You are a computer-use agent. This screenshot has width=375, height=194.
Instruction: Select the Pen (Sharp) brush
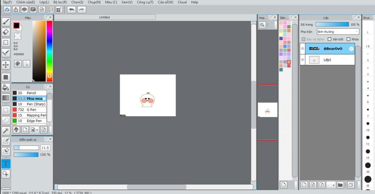coord(29,104)
